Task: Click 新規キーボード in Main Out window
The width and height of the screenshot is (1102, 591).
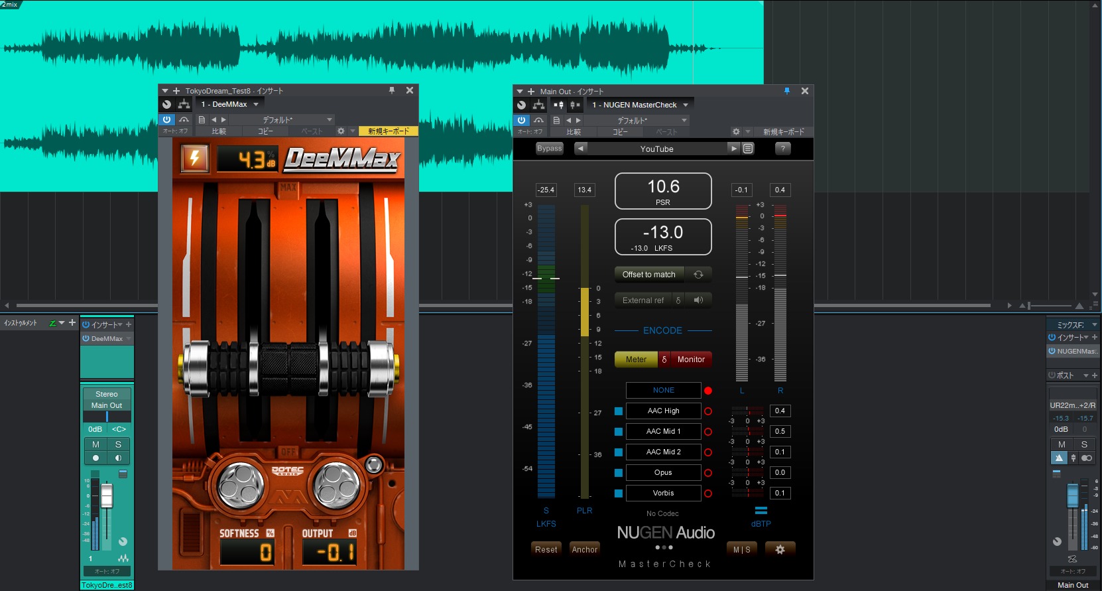Action: pyautogui.click(x=784, y=132)
